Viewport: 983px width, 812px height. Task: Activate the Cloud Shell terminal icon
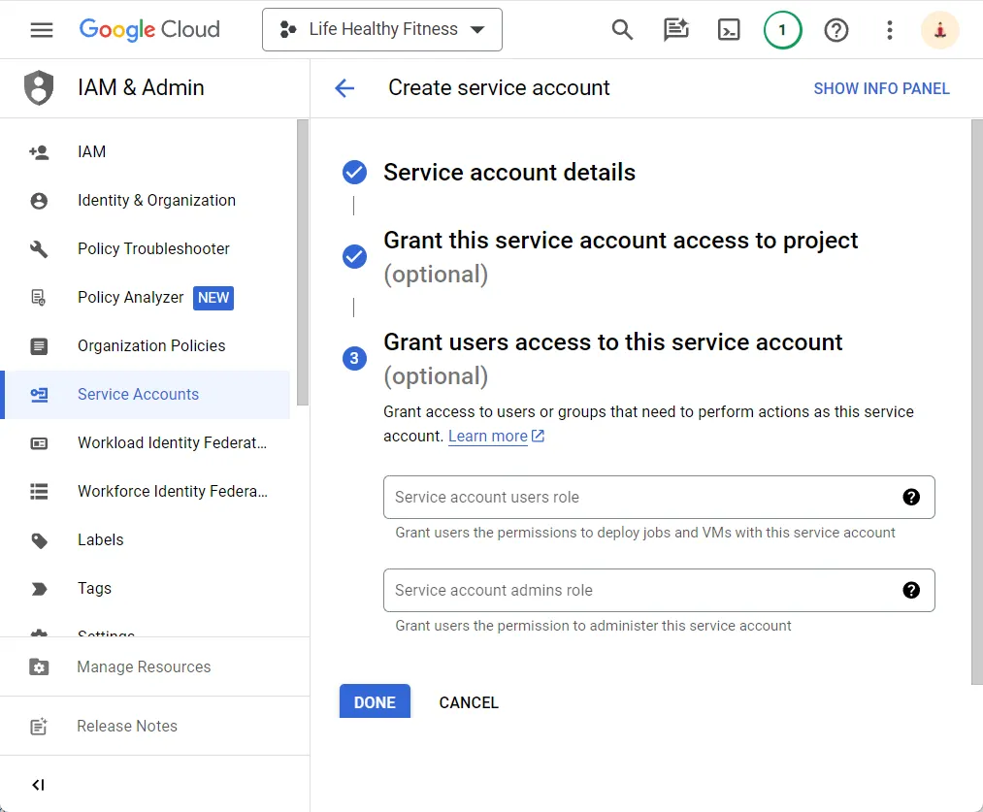tap(729, 29)
